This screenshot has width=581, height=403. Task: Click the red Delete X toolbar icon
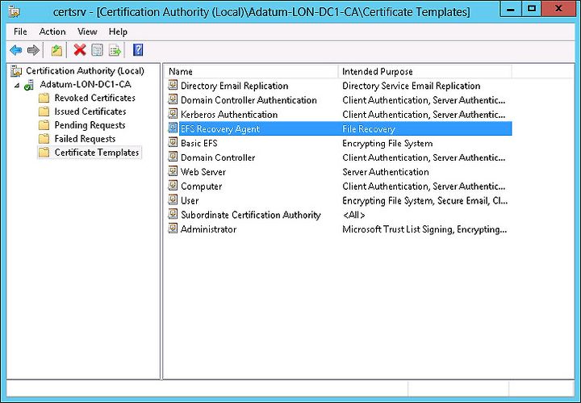point(80,50)
